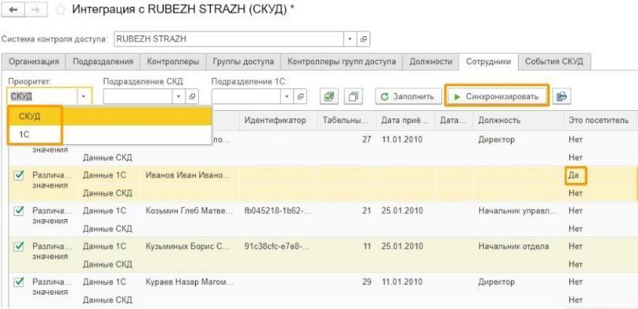Switch to the Подразделения tab
This screenshot has width=638, height=309.
pos(103,61)
